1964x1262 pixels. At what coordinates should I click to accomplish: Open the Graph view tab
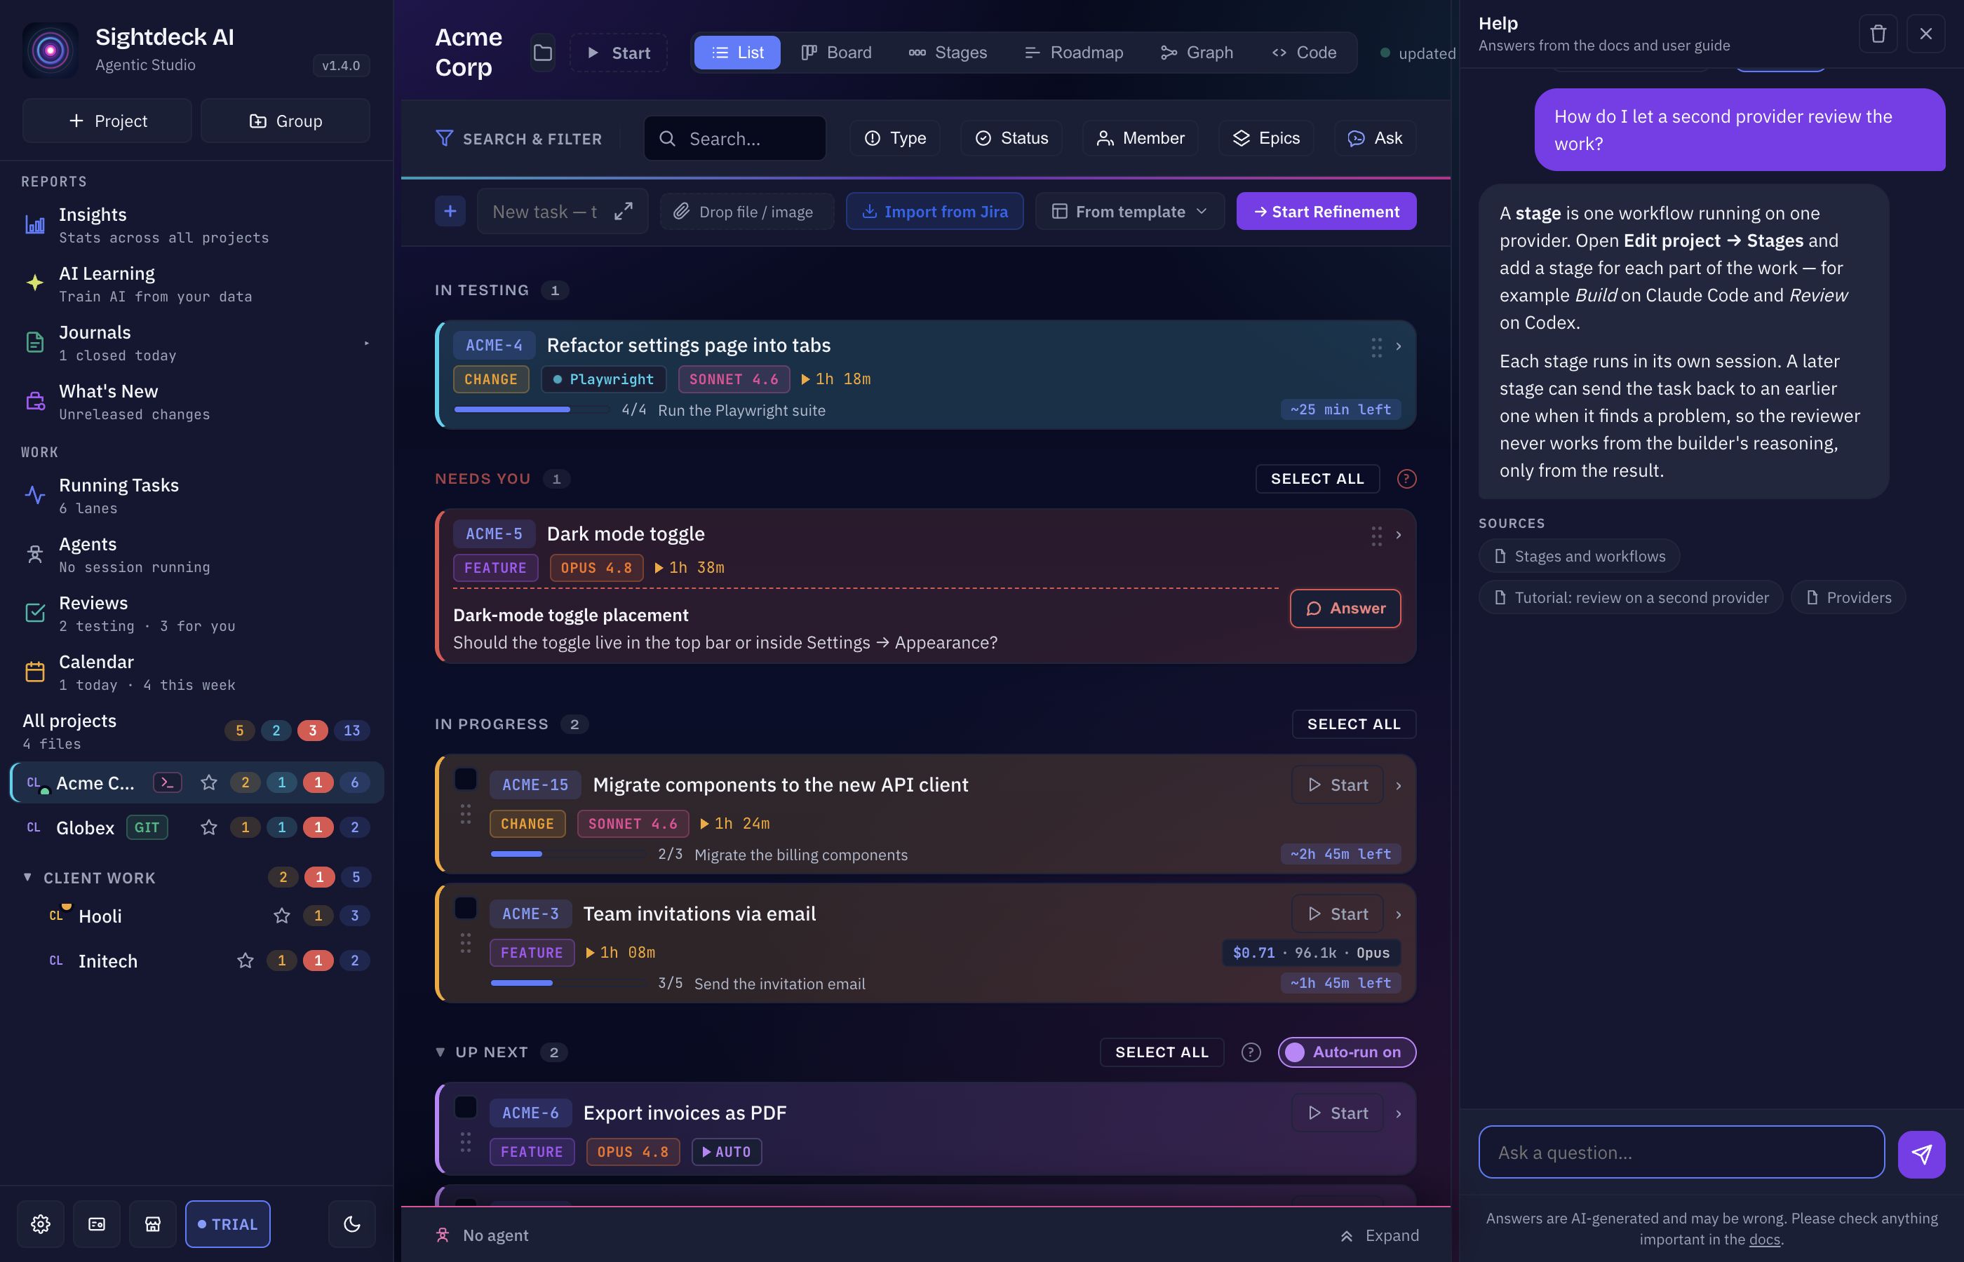[x=1197, y=53]
